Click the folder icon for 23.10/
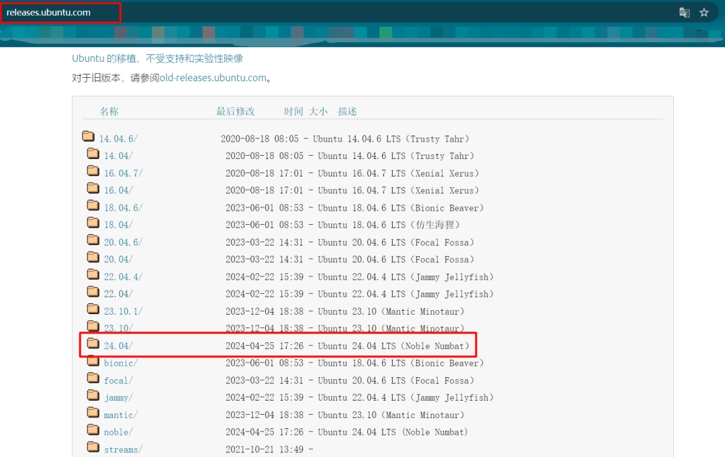This screenshot has width=725, height=457. coord(93,325)
